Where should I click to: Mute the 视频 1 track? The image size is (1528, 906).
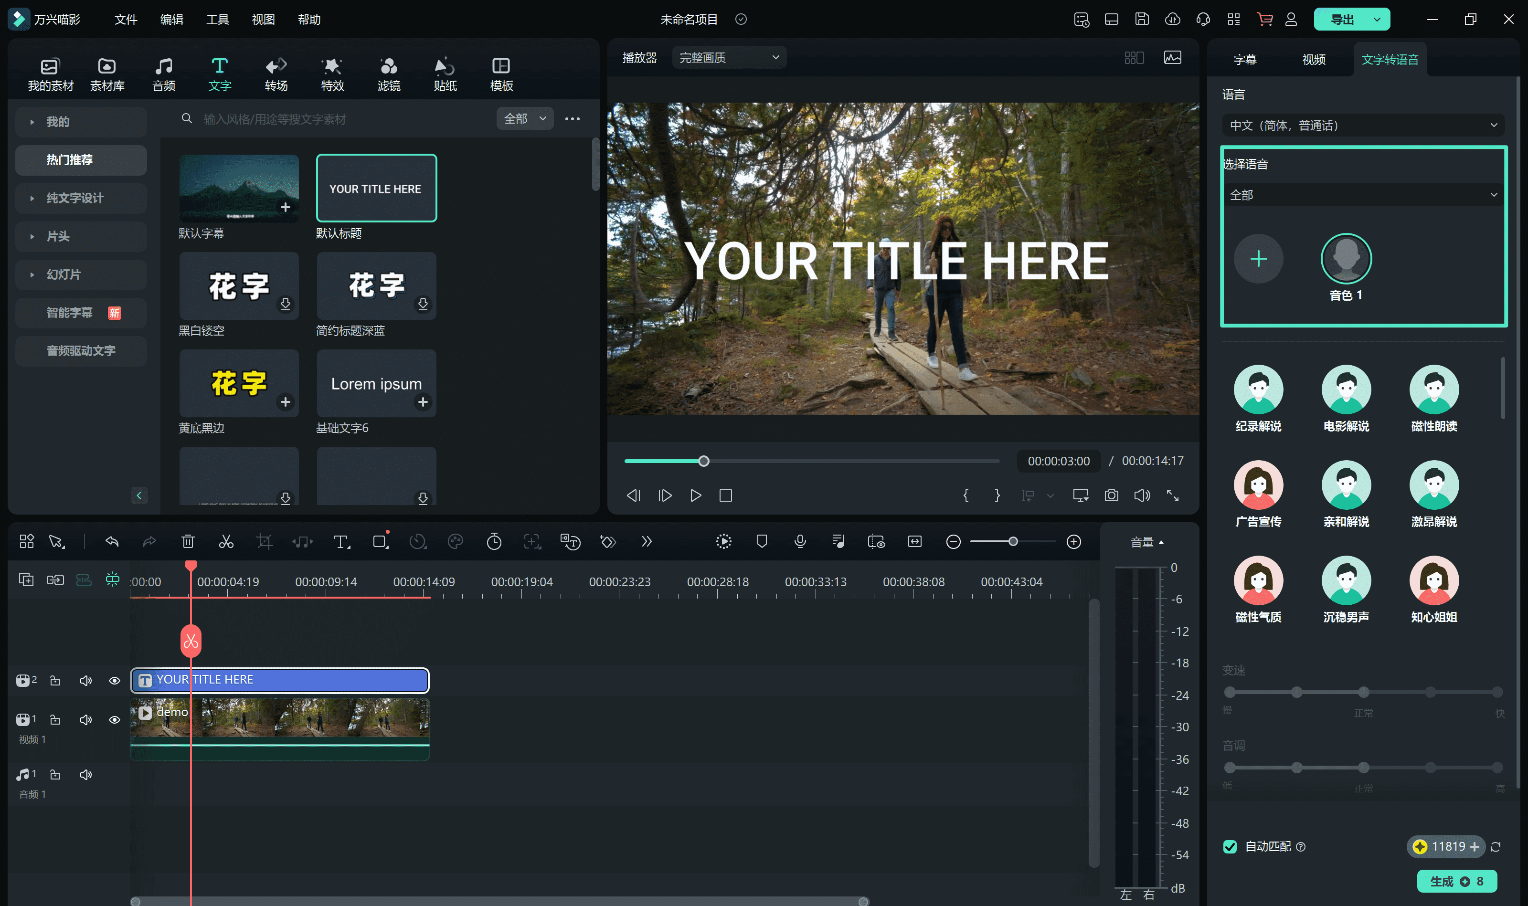click(x=85, y=720)
